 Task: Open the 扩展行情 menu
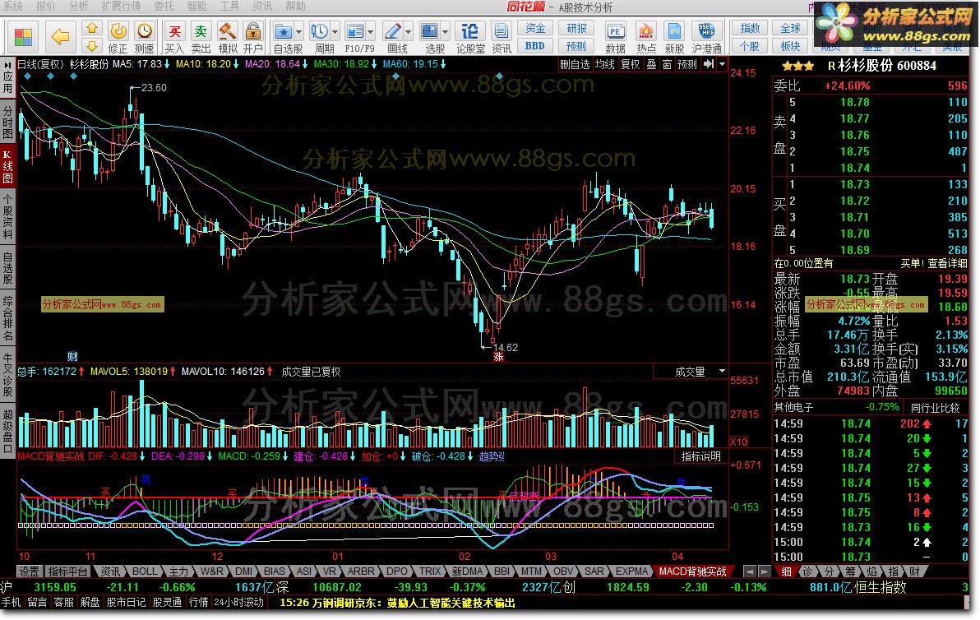pyautogui.click(x=121, y=7)
